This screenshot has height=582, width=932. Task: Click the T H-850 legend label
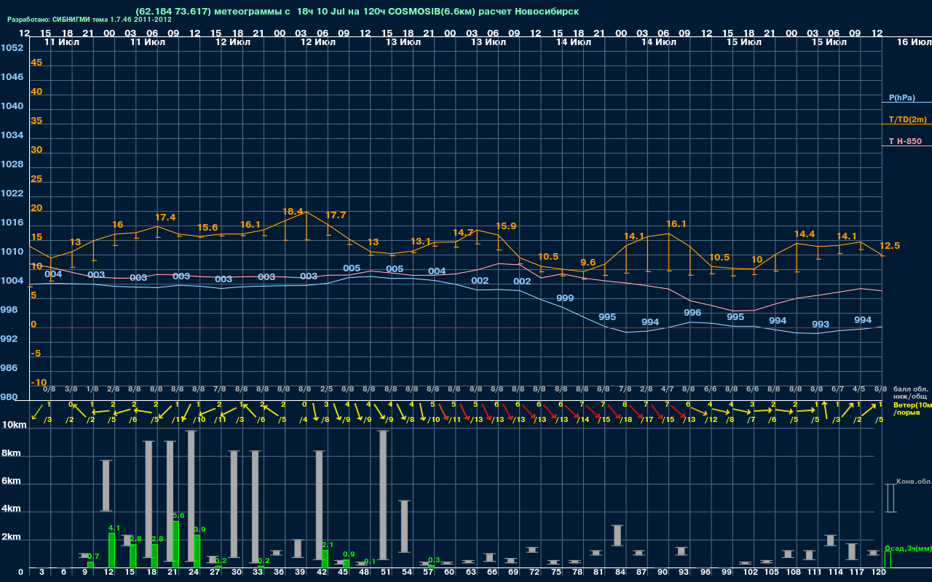(x=904, y=141)
